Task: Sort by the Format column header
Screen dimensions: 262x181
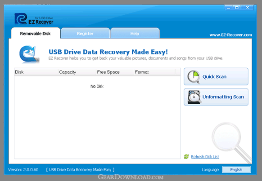Action: tap(154, 72)
